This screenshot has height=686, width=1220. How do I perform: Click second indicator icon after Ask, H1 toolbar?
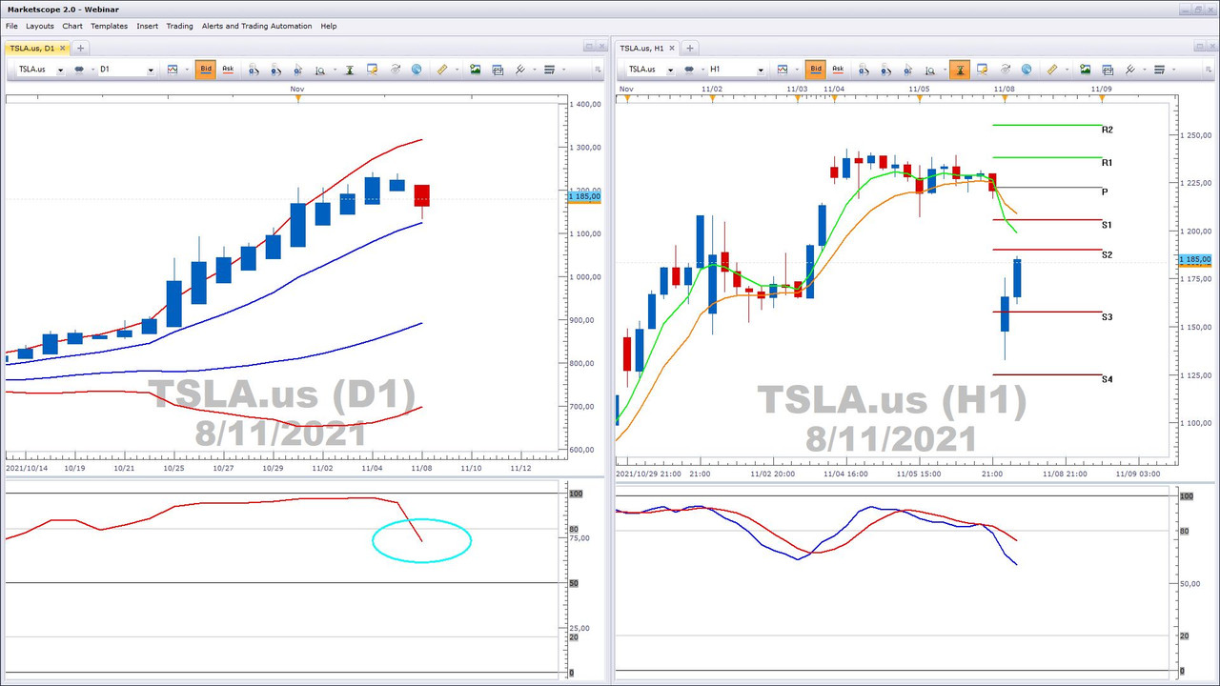click(885, 70)
